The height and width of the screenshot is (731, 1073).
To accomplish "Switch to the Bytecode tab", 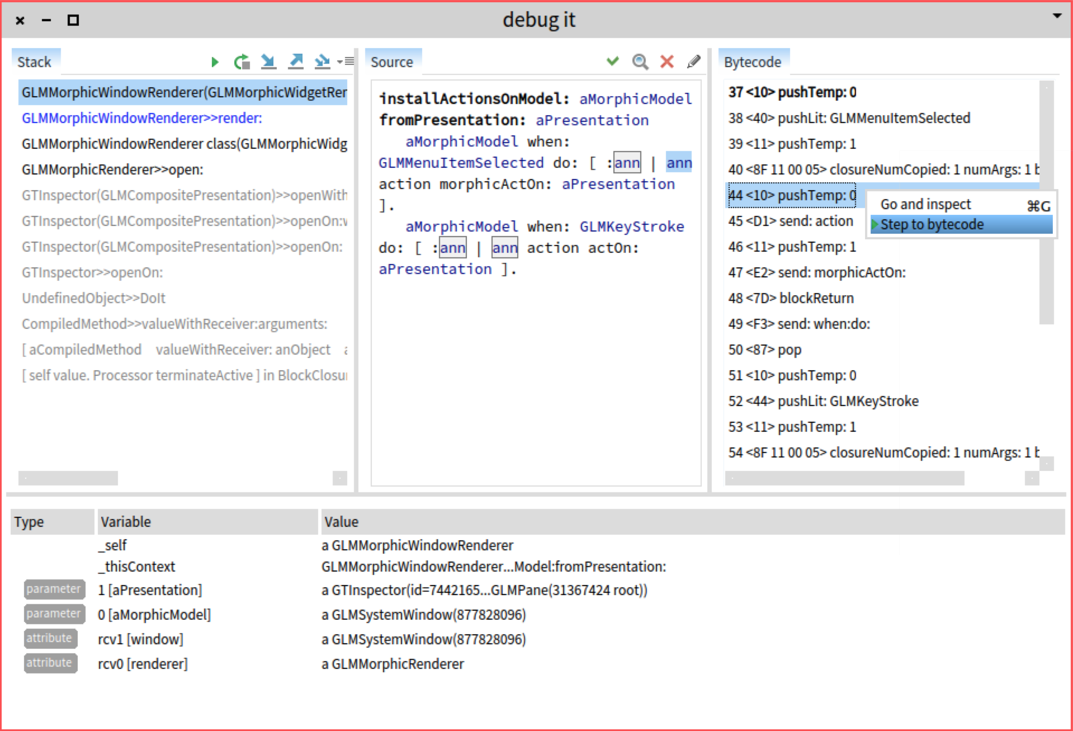I will tap(753, 62).
